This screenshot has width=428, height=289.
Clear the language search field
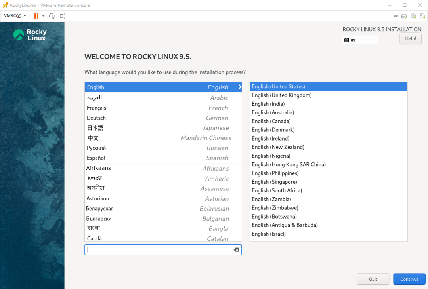click(x=236, y=250)
